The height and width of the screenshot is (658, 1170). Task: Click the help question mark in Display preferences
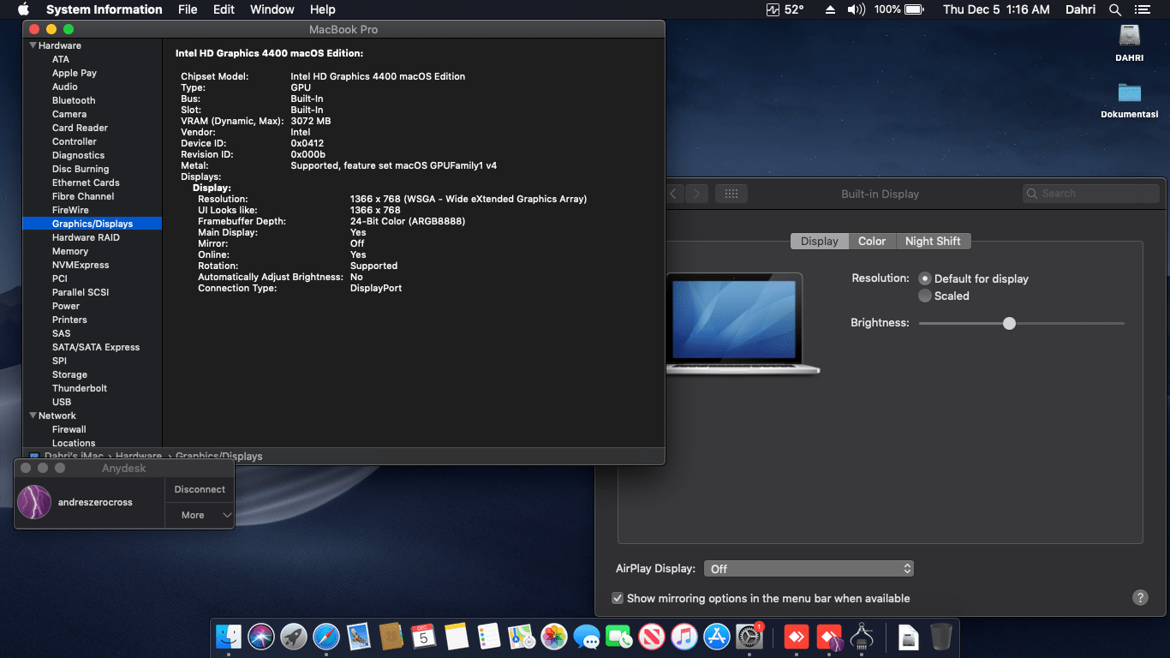pos(1142,598)
